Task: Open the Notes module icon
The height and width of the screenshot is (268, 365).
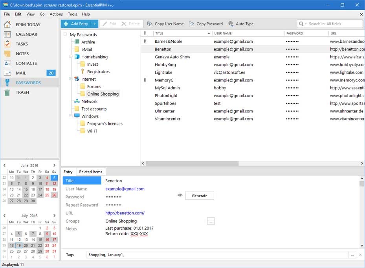Action: 7,54
